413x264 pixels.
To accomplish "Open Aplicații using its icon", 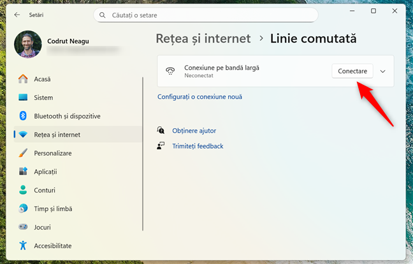I will click(23, 172).
